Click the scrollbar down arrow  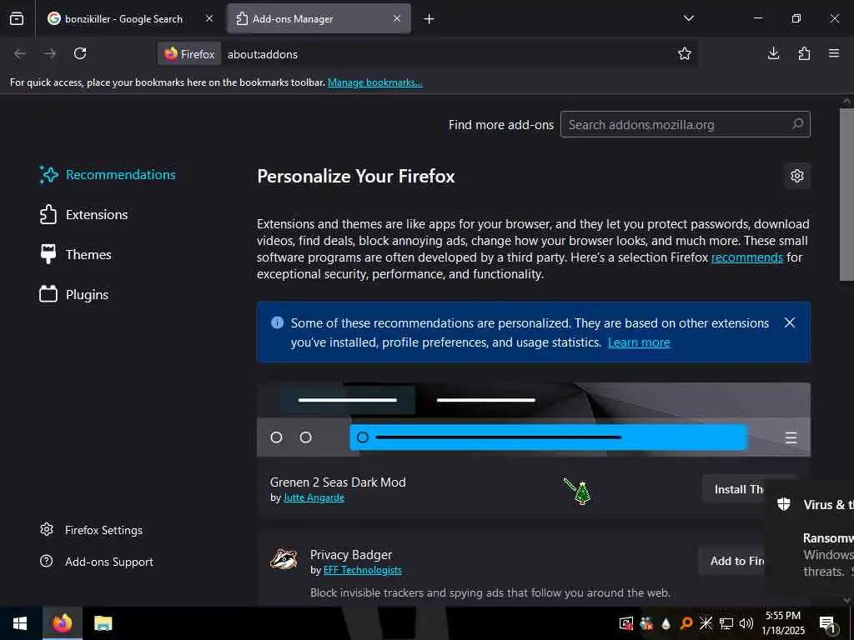click(846, 600)
